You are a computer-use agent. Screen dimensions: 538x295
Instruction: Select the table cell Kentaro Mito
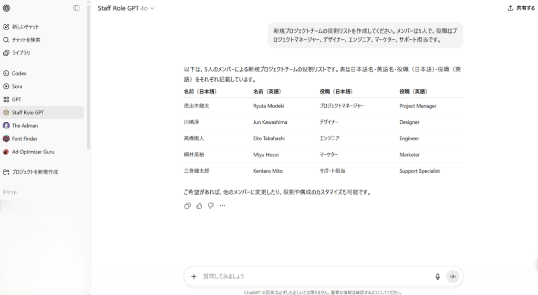[268, 171]
